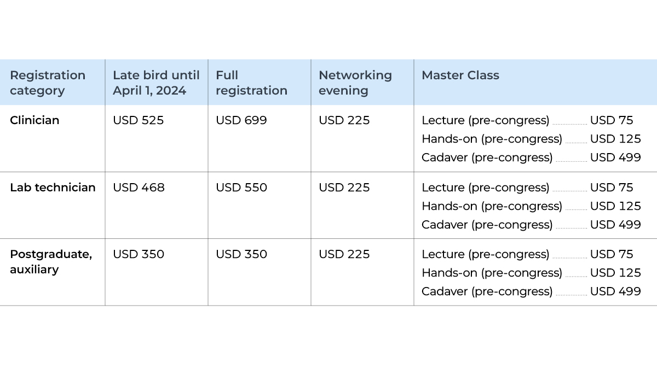Screen dimensions: 657x369
Task: Click Clinician networking evening USD 225
Action: pos(344,120)
